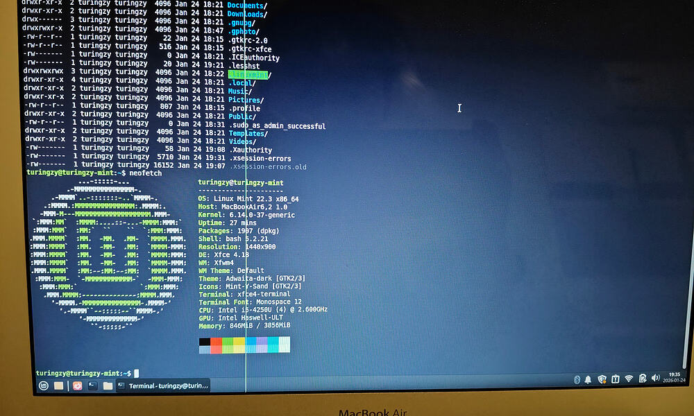Click the terminal prompt at the bottom
694x416 pixels.
tap(83, 373)
